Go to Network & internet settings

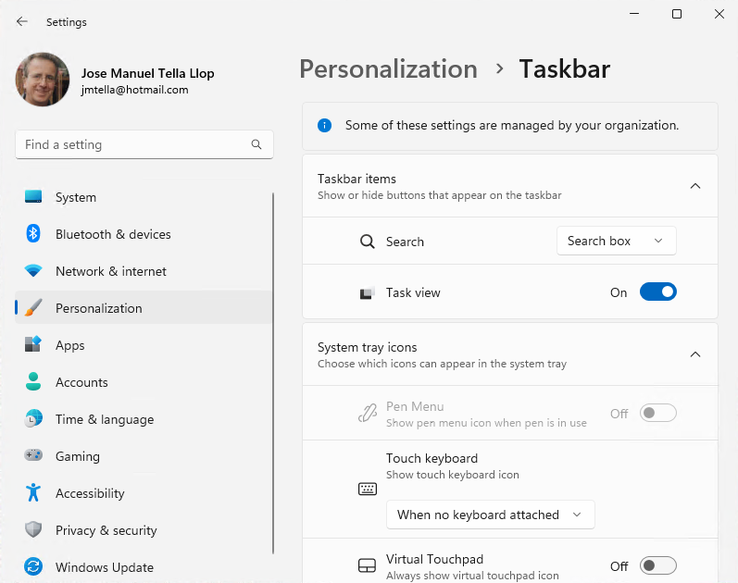click(x=144, y=271)
